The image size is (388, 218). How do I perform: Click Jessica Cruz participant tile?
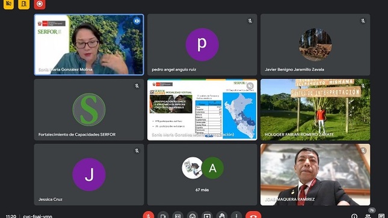89,175
